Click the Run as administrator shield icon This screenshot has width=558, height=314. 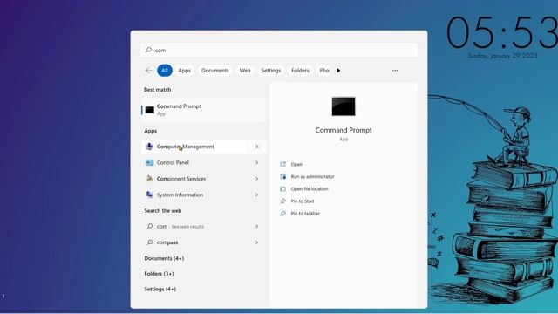click(282, 176)
